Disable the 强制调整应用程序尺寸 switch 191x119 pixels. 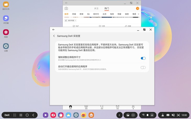pos(143,58)
